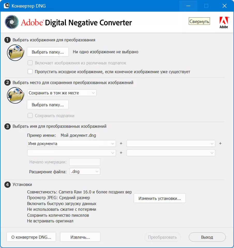
Task: Open Сохранить в том же месте dropdown
Action: pos(62,93)
